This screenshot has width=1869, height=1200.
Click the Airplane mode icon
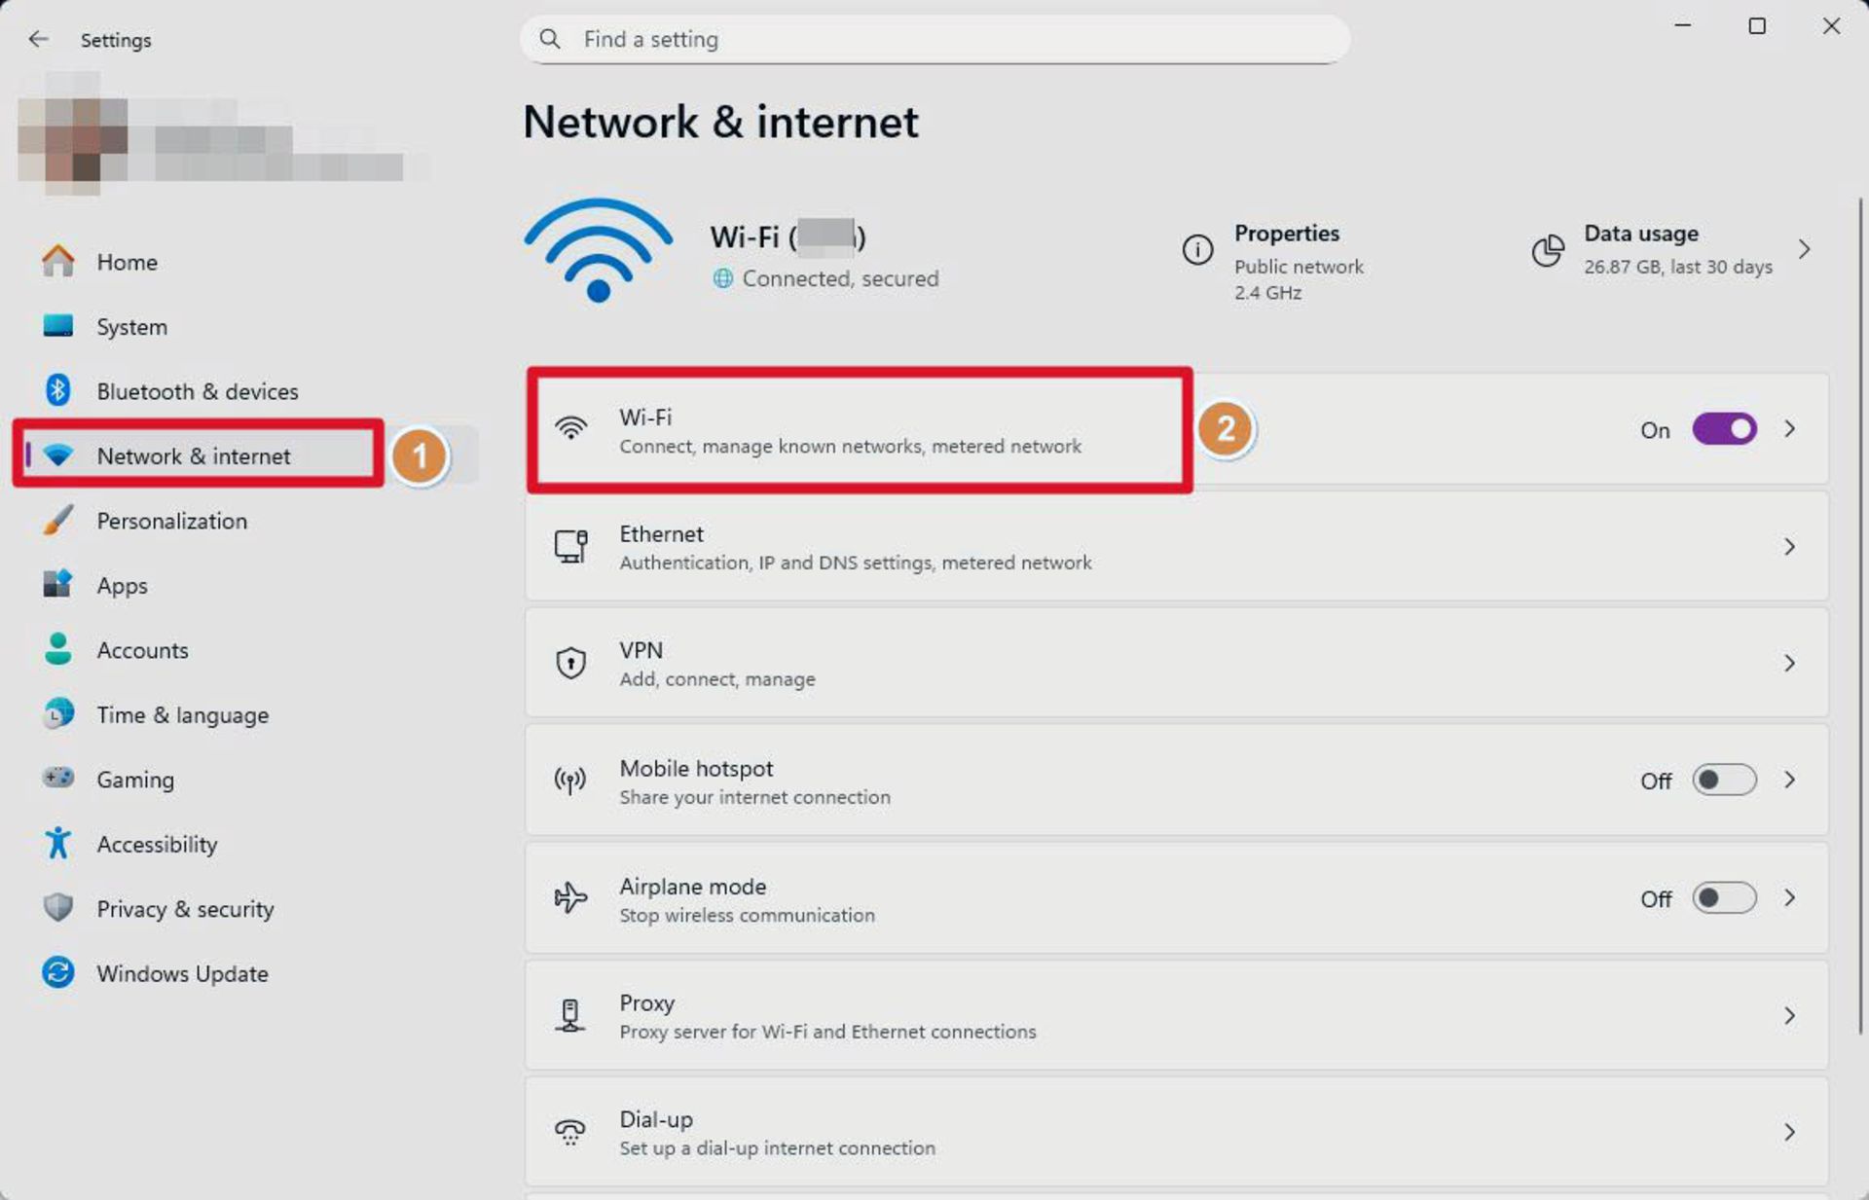569,898
